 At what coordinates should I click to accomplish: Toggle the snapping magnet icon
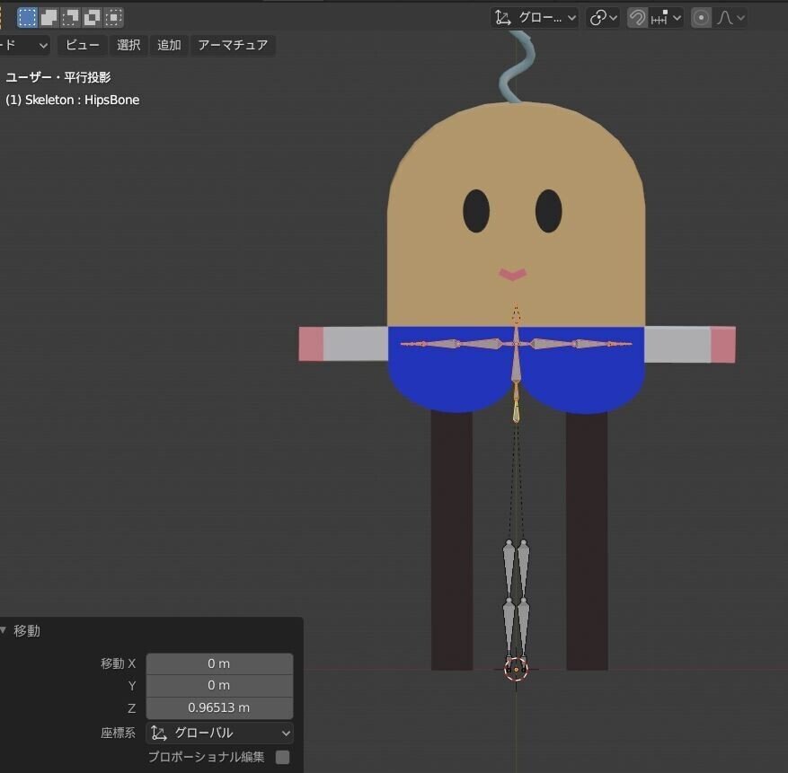coord(636,17)
